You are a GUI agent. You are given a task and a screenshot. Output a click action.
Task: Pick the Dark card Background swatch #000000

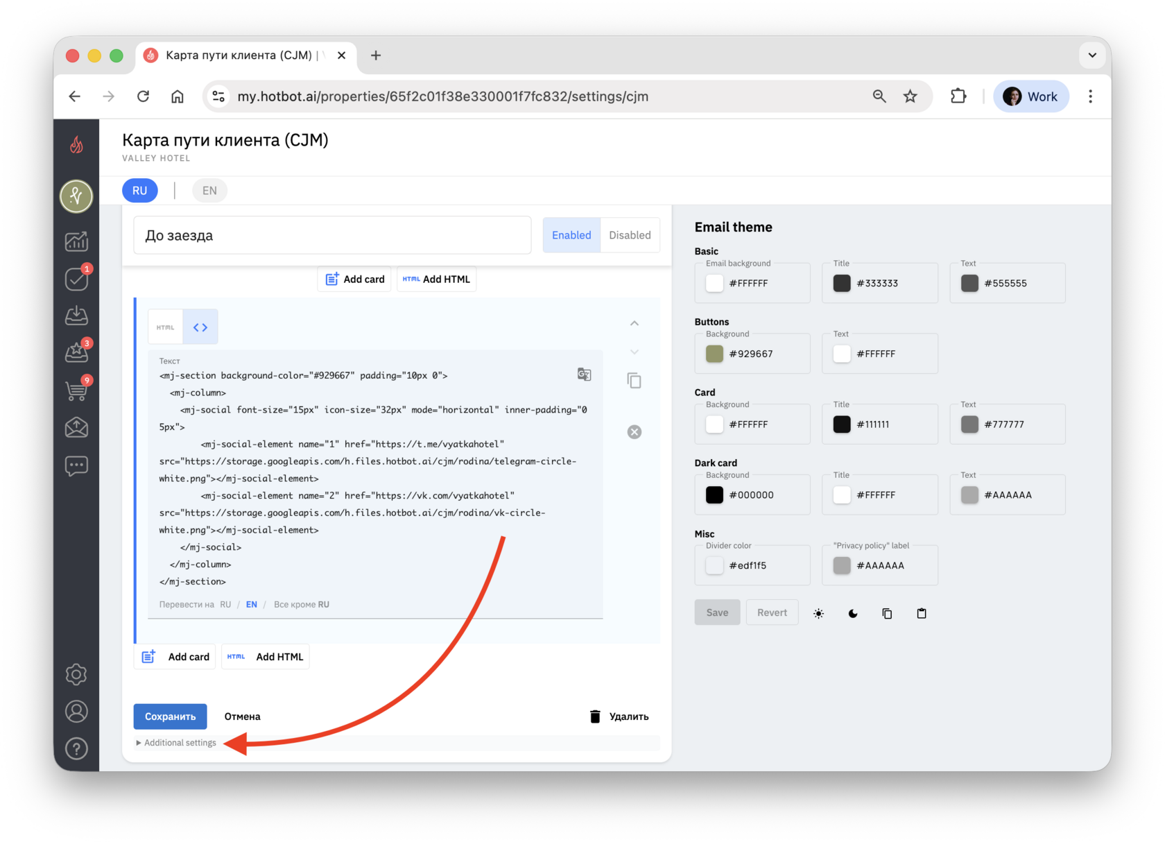click(x=714, y=495)
